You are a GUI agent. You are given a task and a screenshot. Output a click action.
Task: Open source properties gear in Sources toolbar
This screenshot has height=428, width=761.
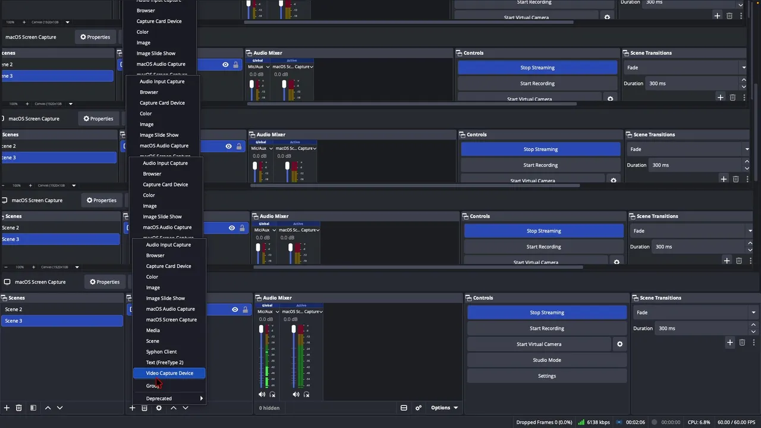click(159, 408)
